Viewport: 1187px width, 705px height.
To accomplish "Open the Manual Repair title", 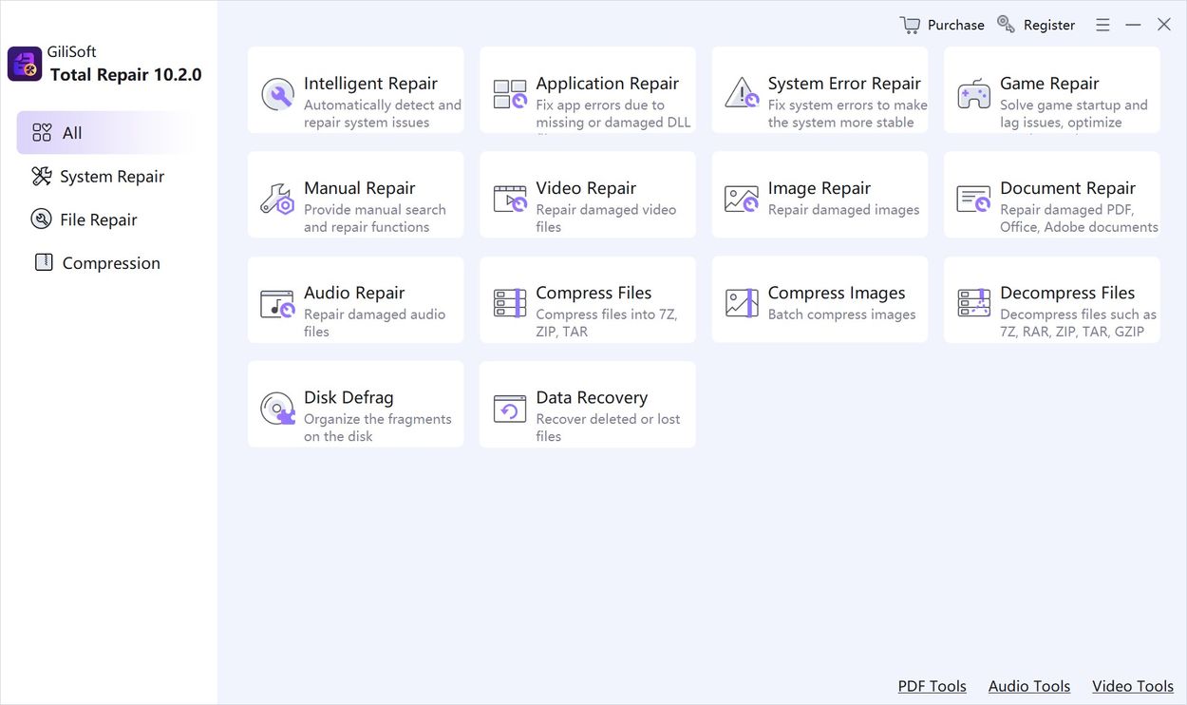I will tap(359, 188).
